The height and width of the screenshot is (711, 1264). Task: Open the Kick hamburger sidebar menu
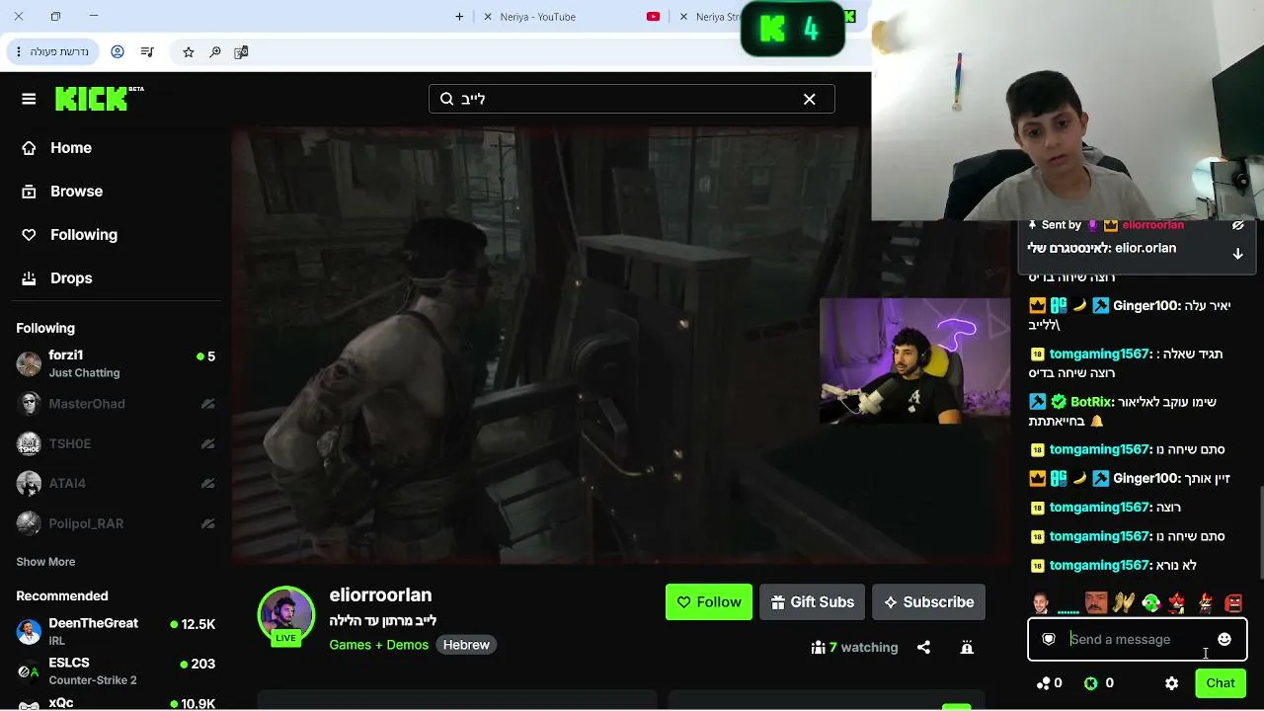click(x=29, y=99)
